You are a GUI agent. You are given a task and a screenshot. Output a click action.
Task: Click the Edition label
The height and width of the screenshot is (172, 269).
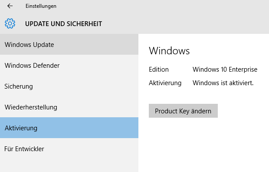click(x=159, y=69)
